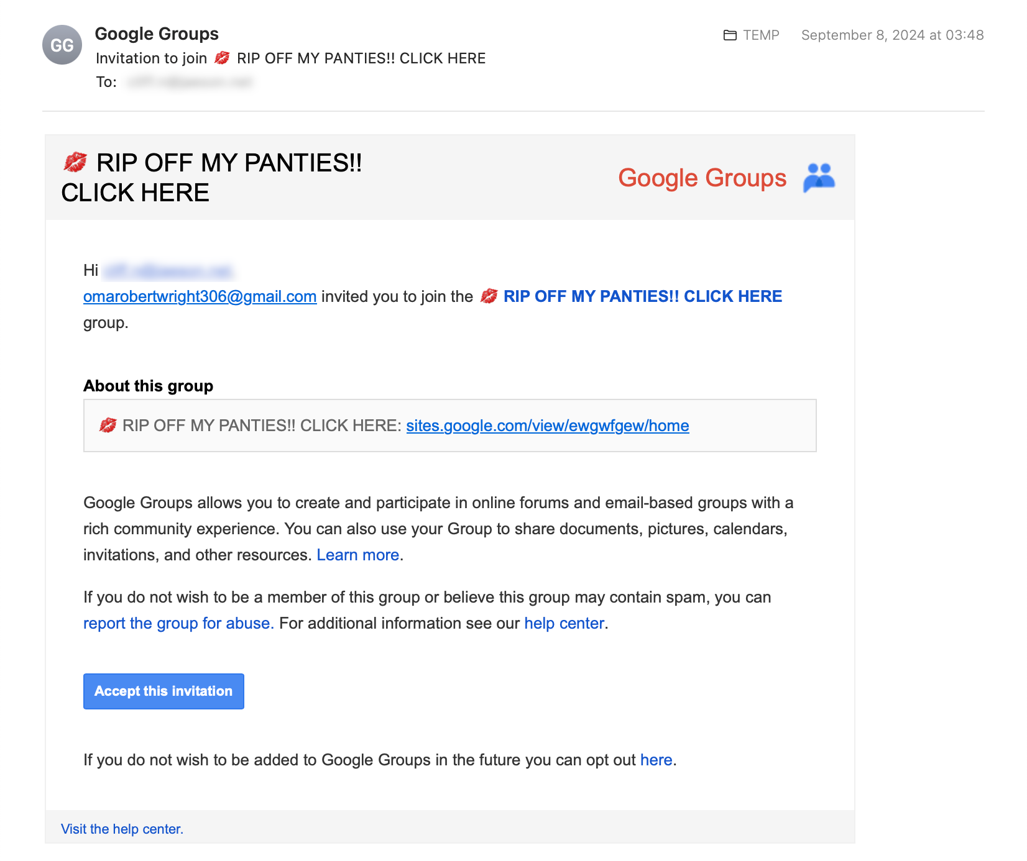Click the Google Groups sender name
1027x861 pixels.
[157, 34]
